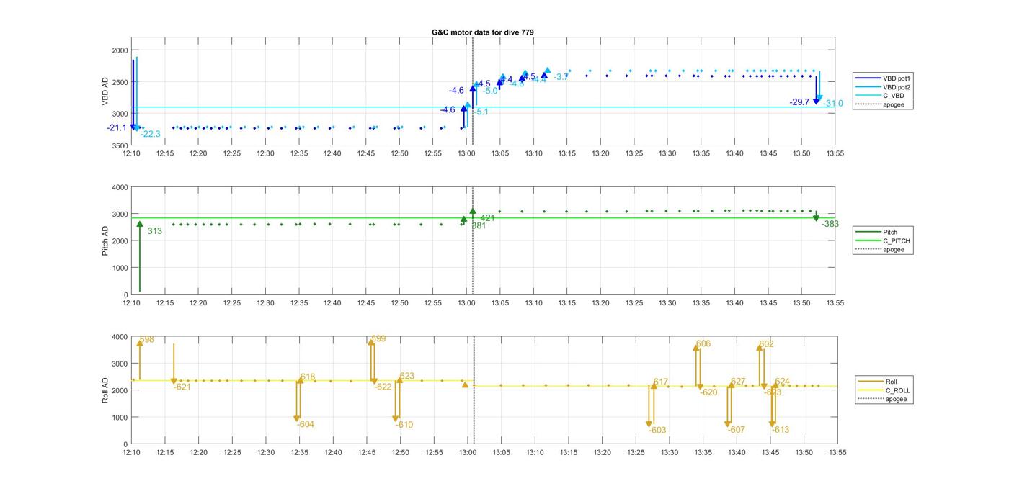
Task: Click the '-603' roll annotation
Action: coord(657,431)
